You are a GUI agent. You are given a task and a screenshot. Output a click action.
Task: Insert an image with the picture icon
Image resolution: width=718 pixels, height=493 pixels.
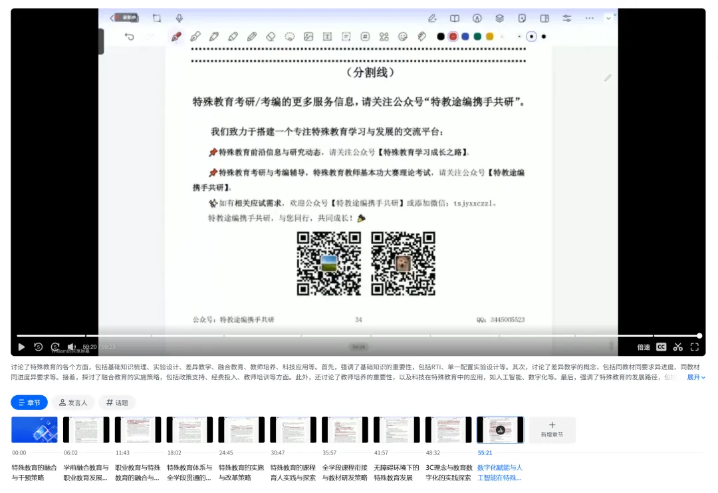308,37
